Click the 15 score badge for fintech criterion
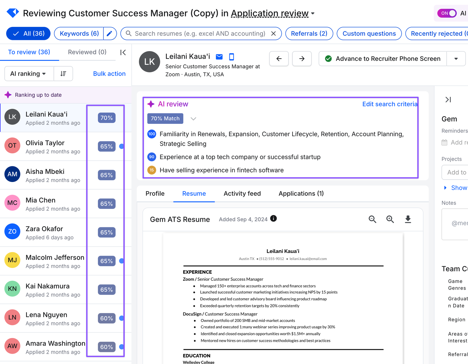 [x=152, y=170]
